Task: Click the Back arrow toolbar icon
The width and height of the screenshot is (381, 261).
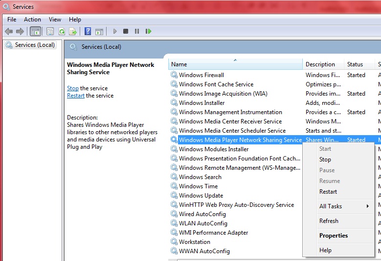Action: click(x=9, y=31)
